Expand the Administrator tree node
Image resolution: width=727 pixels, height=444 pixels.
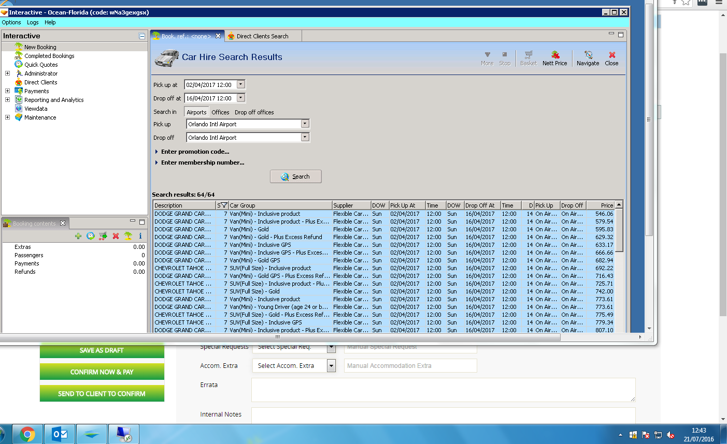coord(7,73)
